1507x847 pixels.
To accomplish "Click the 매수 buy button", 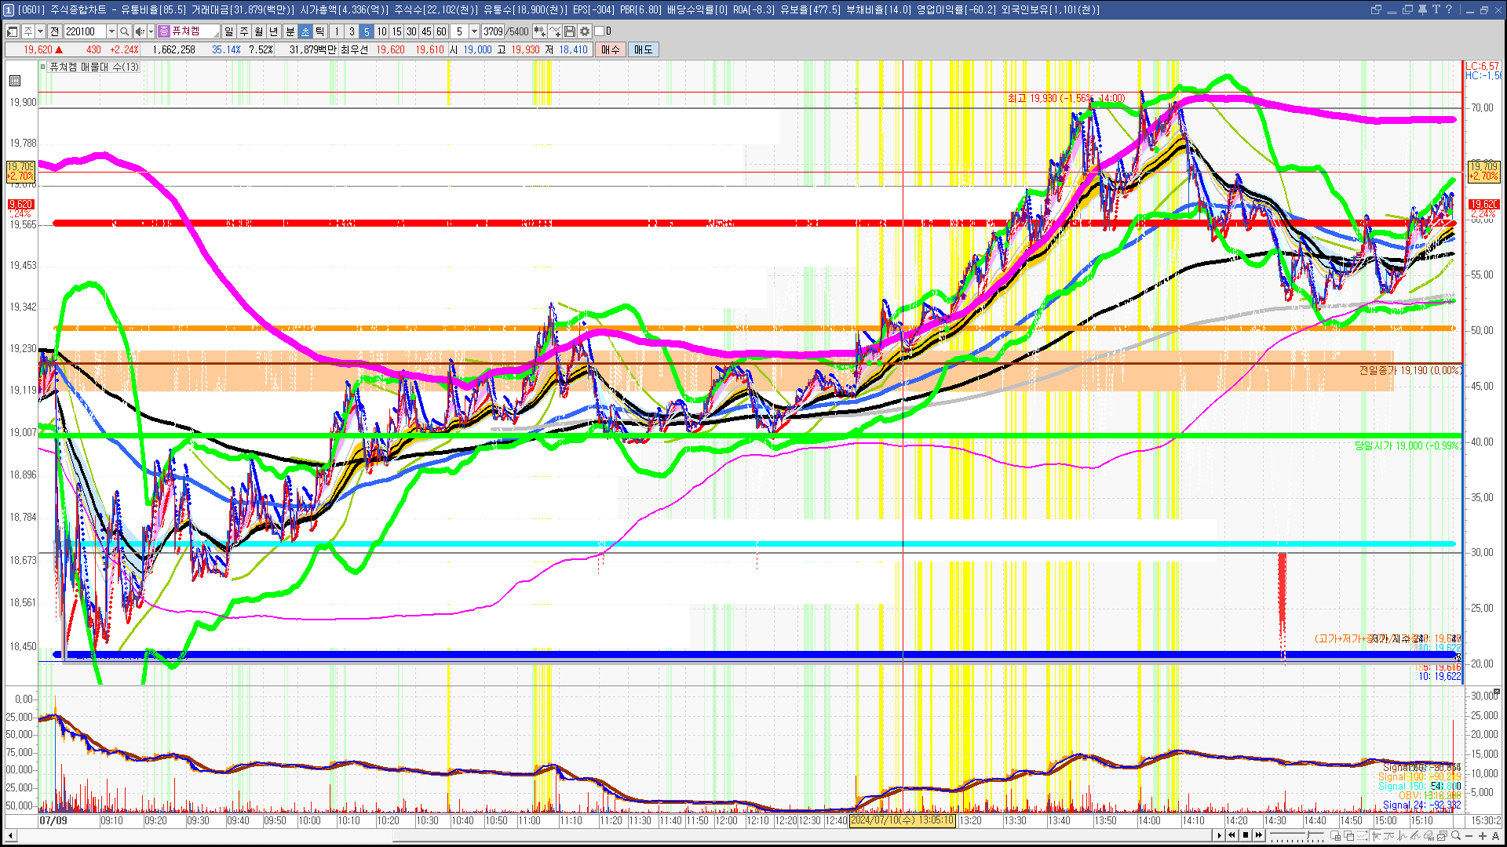I will 611,49.
